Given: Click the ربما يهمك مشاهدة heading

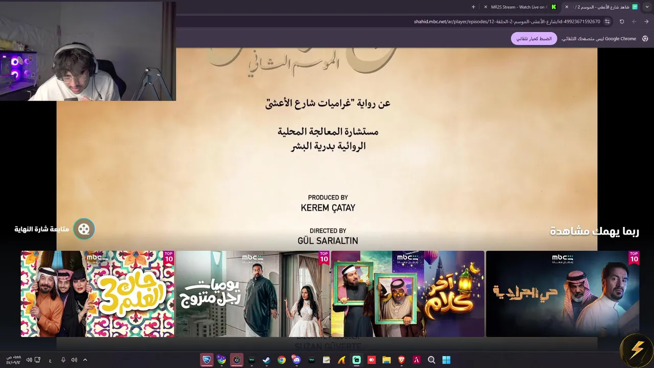Looking at the screenshot, I should click(x=594, y=231).
